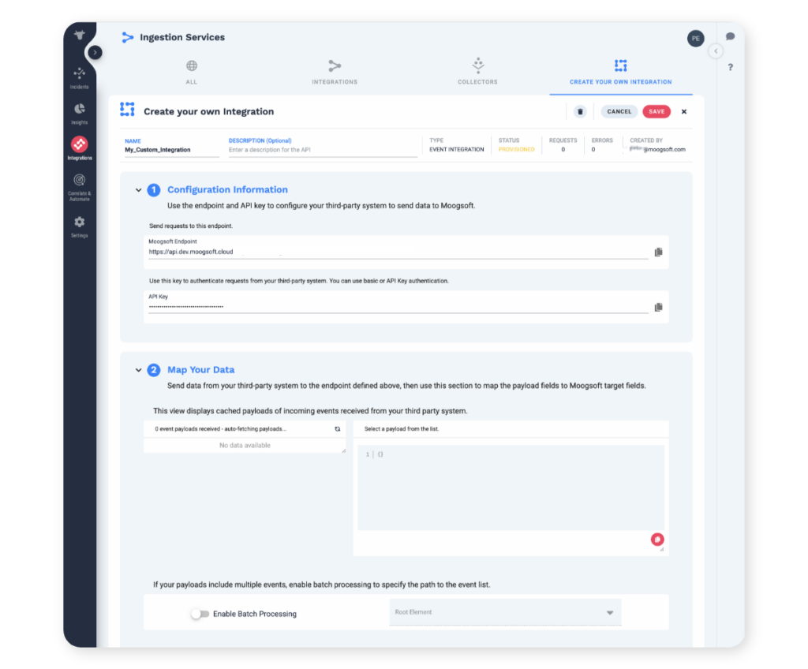Click the Cancel button
The width and height of the screenshot is (808, 669).
tap(619, 112)
